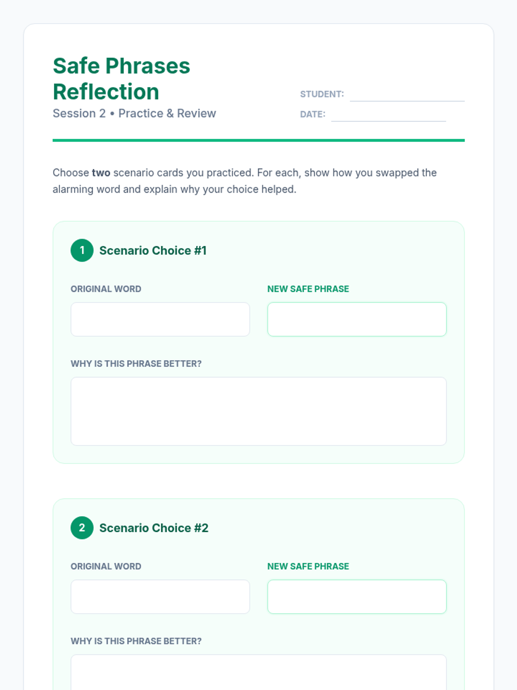Click the Scenario Choice #2 heading
This screenshot has width=517, height=690.
point(154,528)
